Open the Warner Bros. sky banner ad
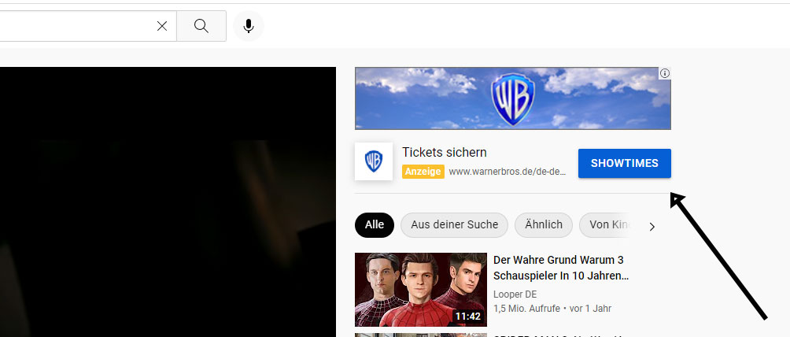 tap(511, 98)
